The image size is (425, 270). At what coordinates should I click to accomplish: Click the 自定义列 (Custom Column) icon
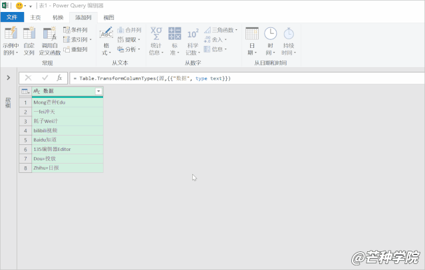click(29, 35)
